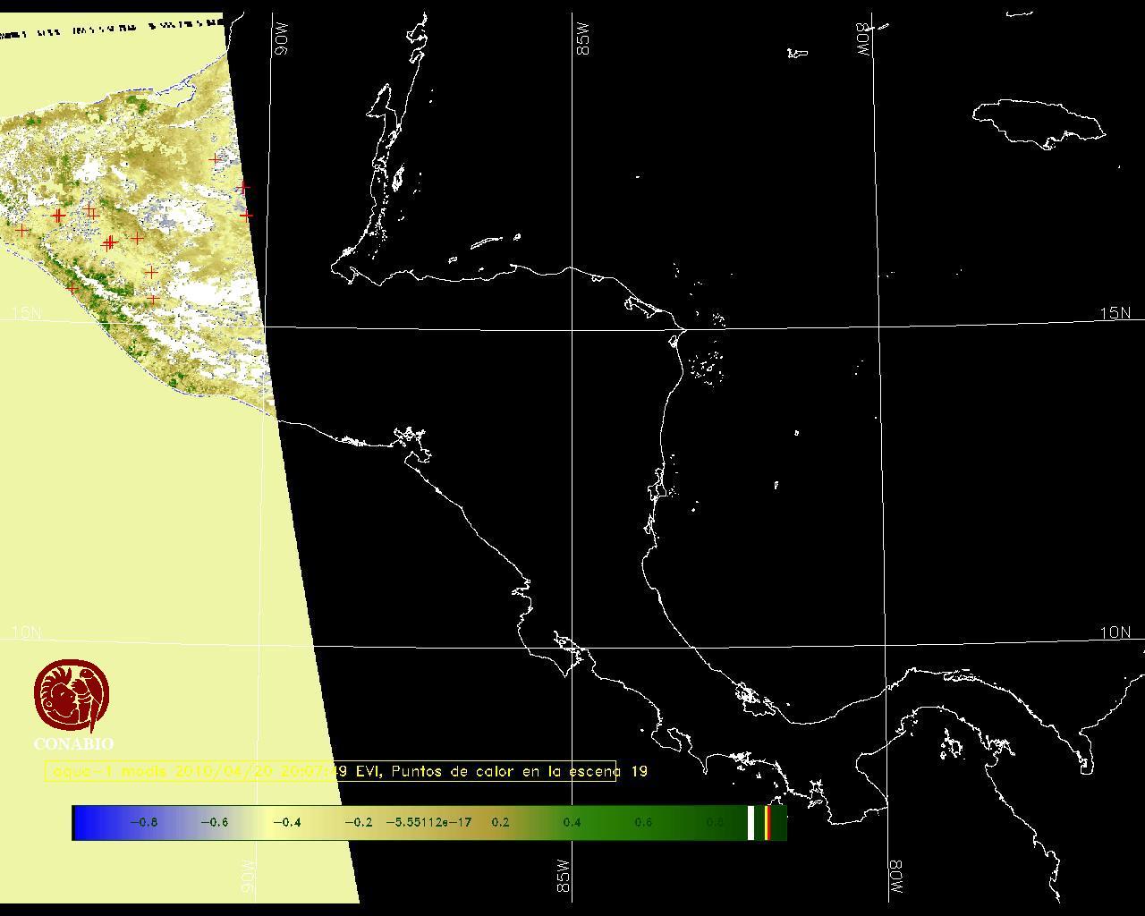Click the 0.4 value on the color scale

[x=572, y=822]
